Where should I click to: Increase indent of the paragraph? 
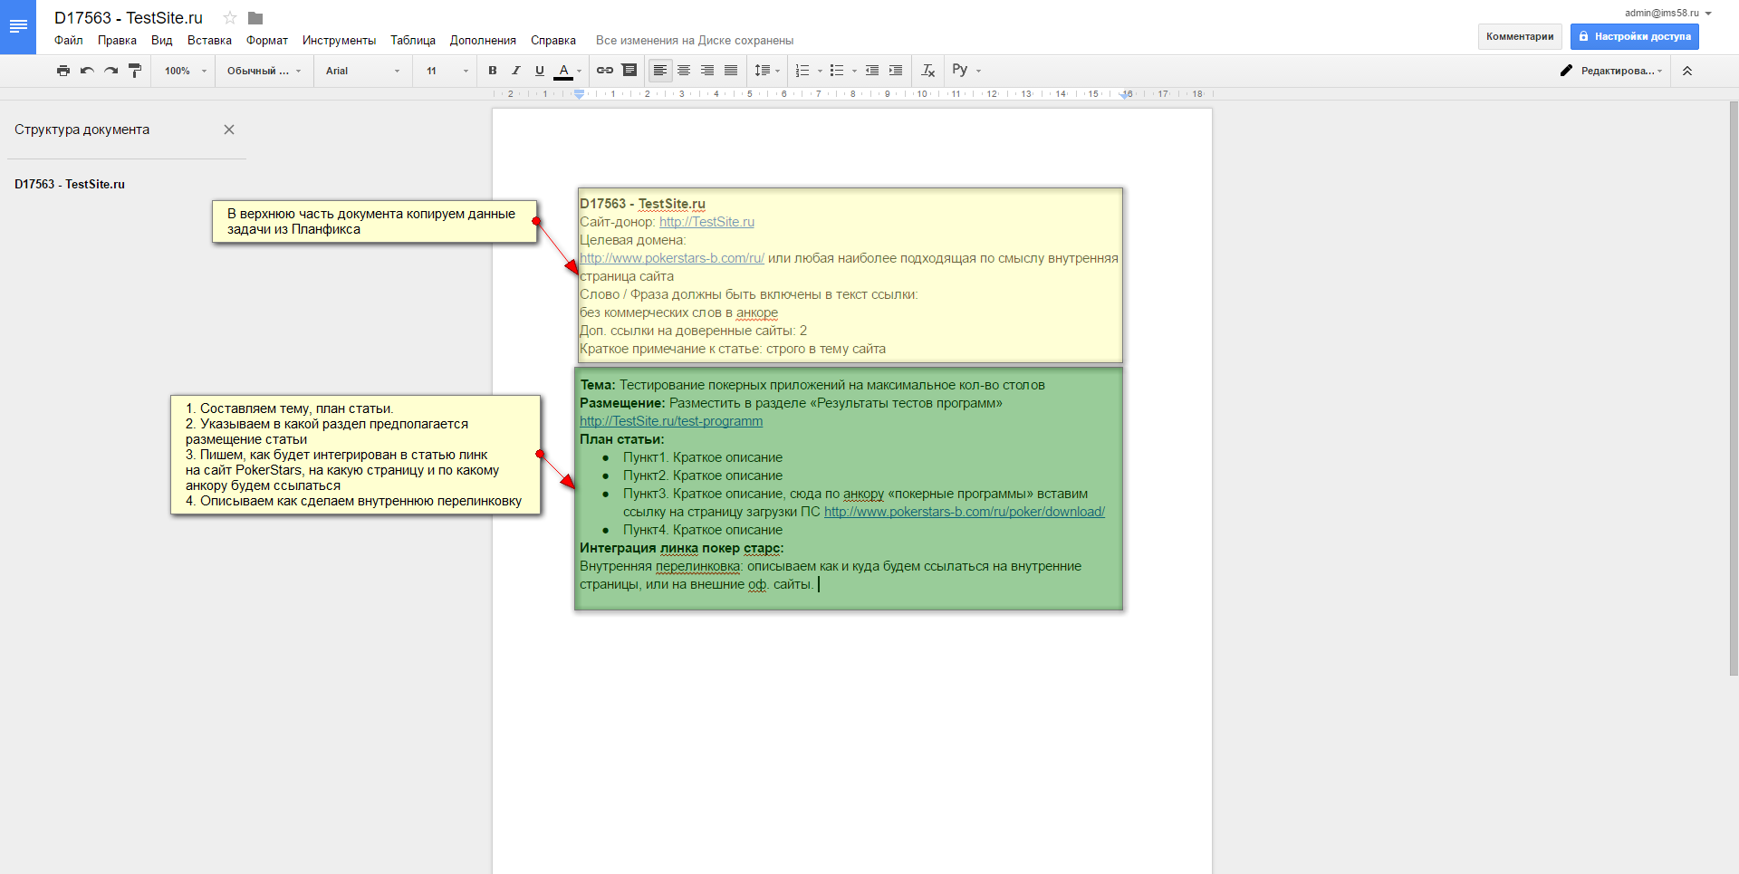pos(896,71)
